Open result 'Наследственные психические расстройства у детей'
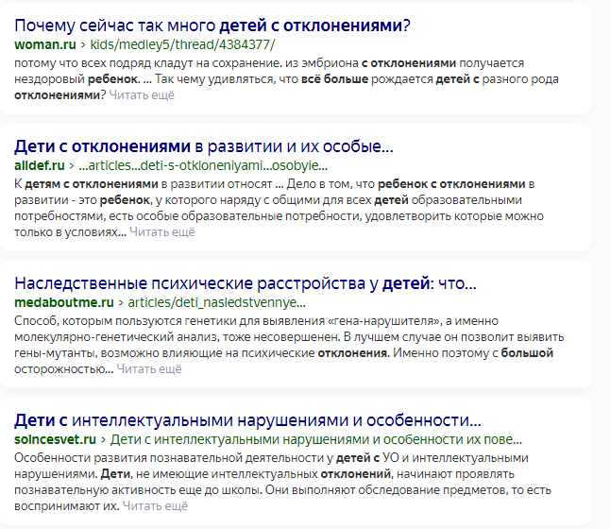Viewport: 610px width, 529px height. (246, 283)
